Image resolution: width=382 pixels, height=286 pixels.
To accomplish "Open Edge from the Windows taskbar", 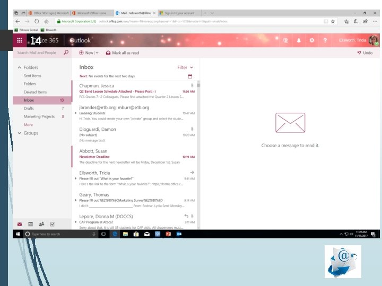I will (x=115, y=234).
